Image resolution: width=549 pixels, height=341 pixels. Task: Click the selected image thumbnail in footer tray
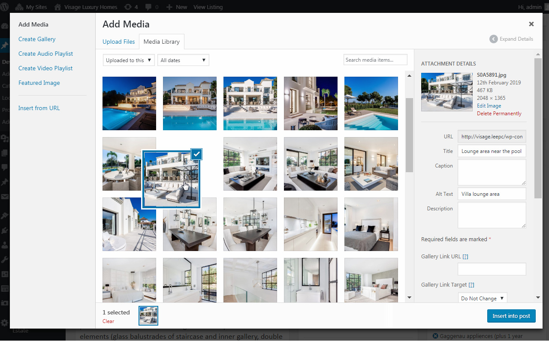click(148, 316)
